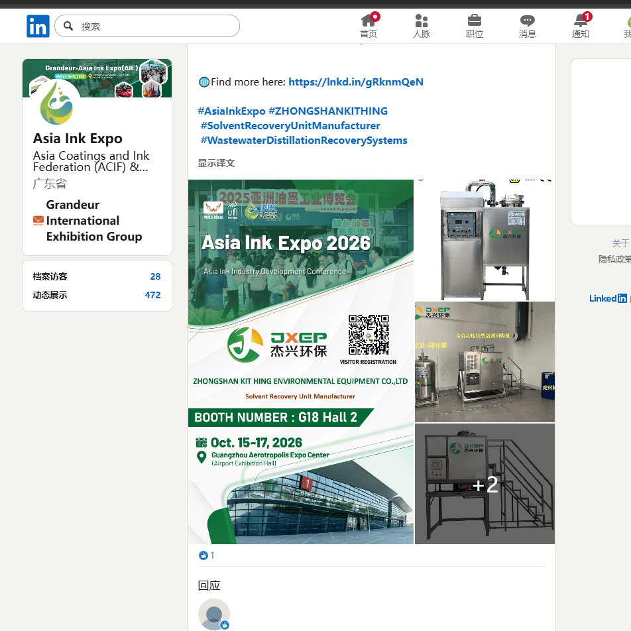631x631 pixels.
Task: Open the lnkd.in/gRknmQeN link
Action: (x=356, y=82)
